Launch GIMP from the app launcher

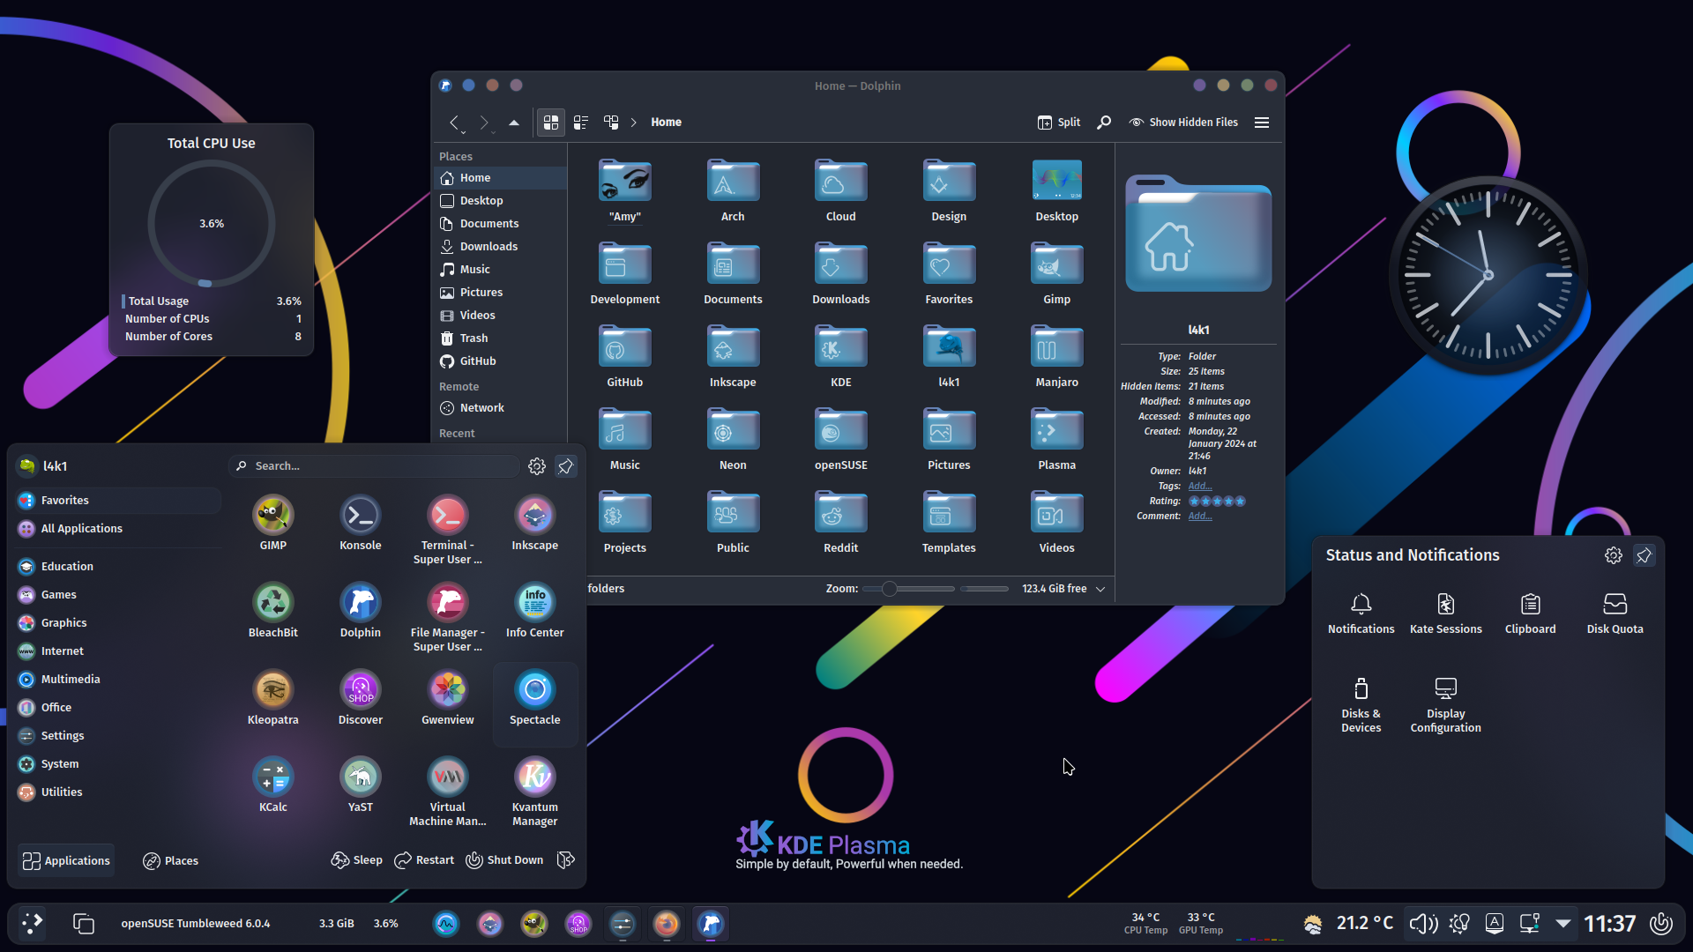pyautogui.click(x=272, y=524)
